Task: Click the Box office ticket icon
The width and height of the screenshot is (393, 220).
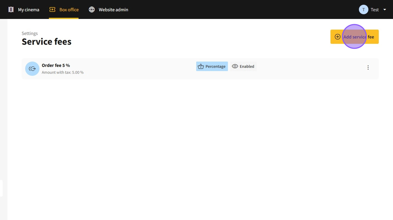Action: (x=52, y=10)
